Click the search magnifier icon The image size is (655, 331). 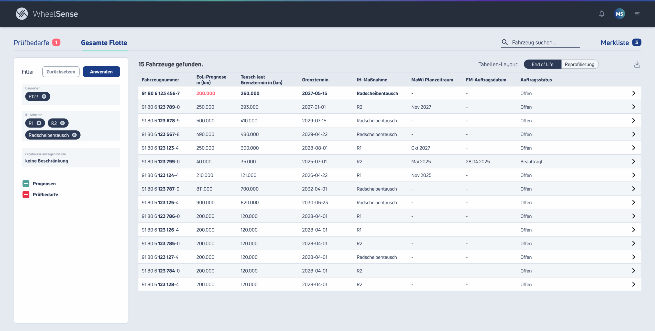click(505, 42)
